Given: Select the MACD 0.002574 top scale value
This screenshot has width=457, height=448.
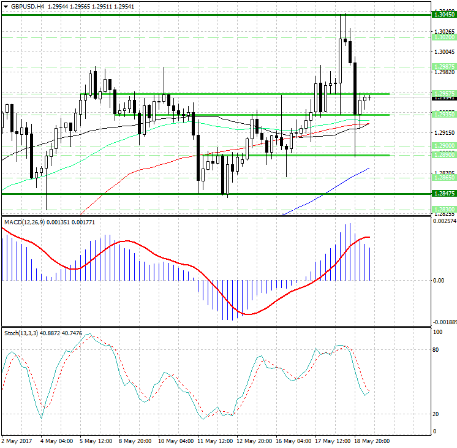Looking at the screenshot, I should click(x=443, y=221).
